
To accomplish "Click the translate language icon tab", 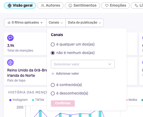I will [136, 6].
